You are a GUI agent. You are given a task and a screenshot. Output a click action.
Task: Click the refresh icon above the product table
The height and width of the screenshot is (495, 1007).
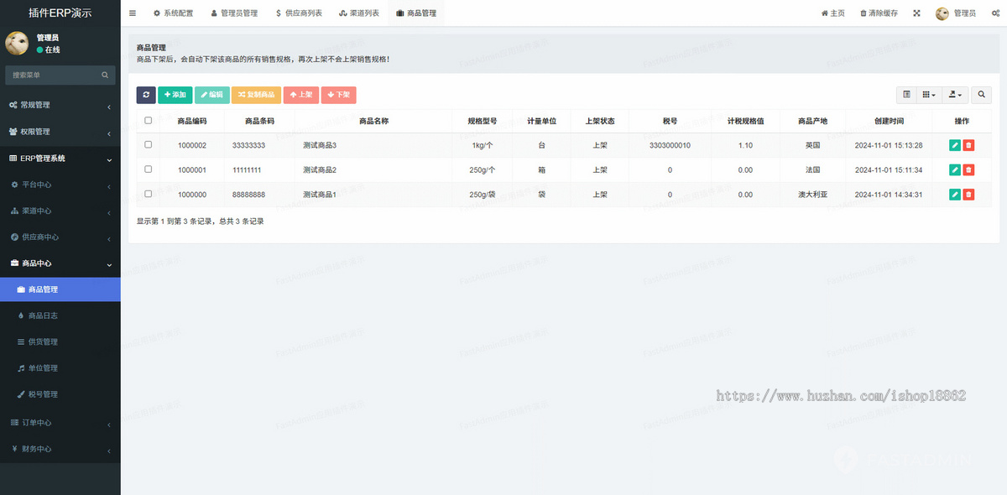click(146, 95)
